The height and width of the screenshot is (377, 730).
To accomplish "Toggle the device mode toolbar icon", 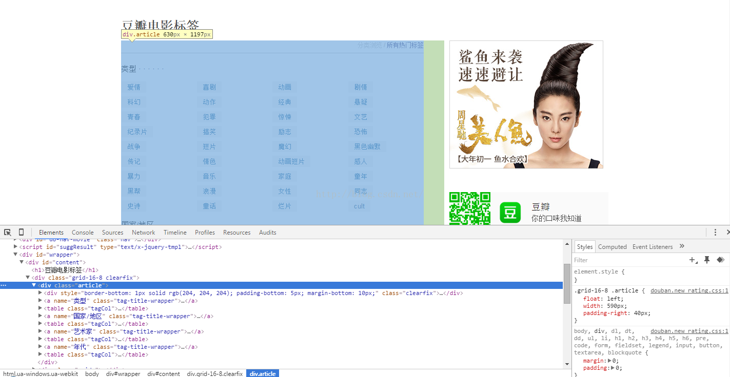I will [x=21, y=232].
